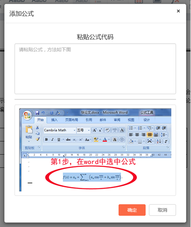This screenshot has width=191, height=227.
Task: Switch to the 页面布局 ribbon tab
Action: coord(71,120)
